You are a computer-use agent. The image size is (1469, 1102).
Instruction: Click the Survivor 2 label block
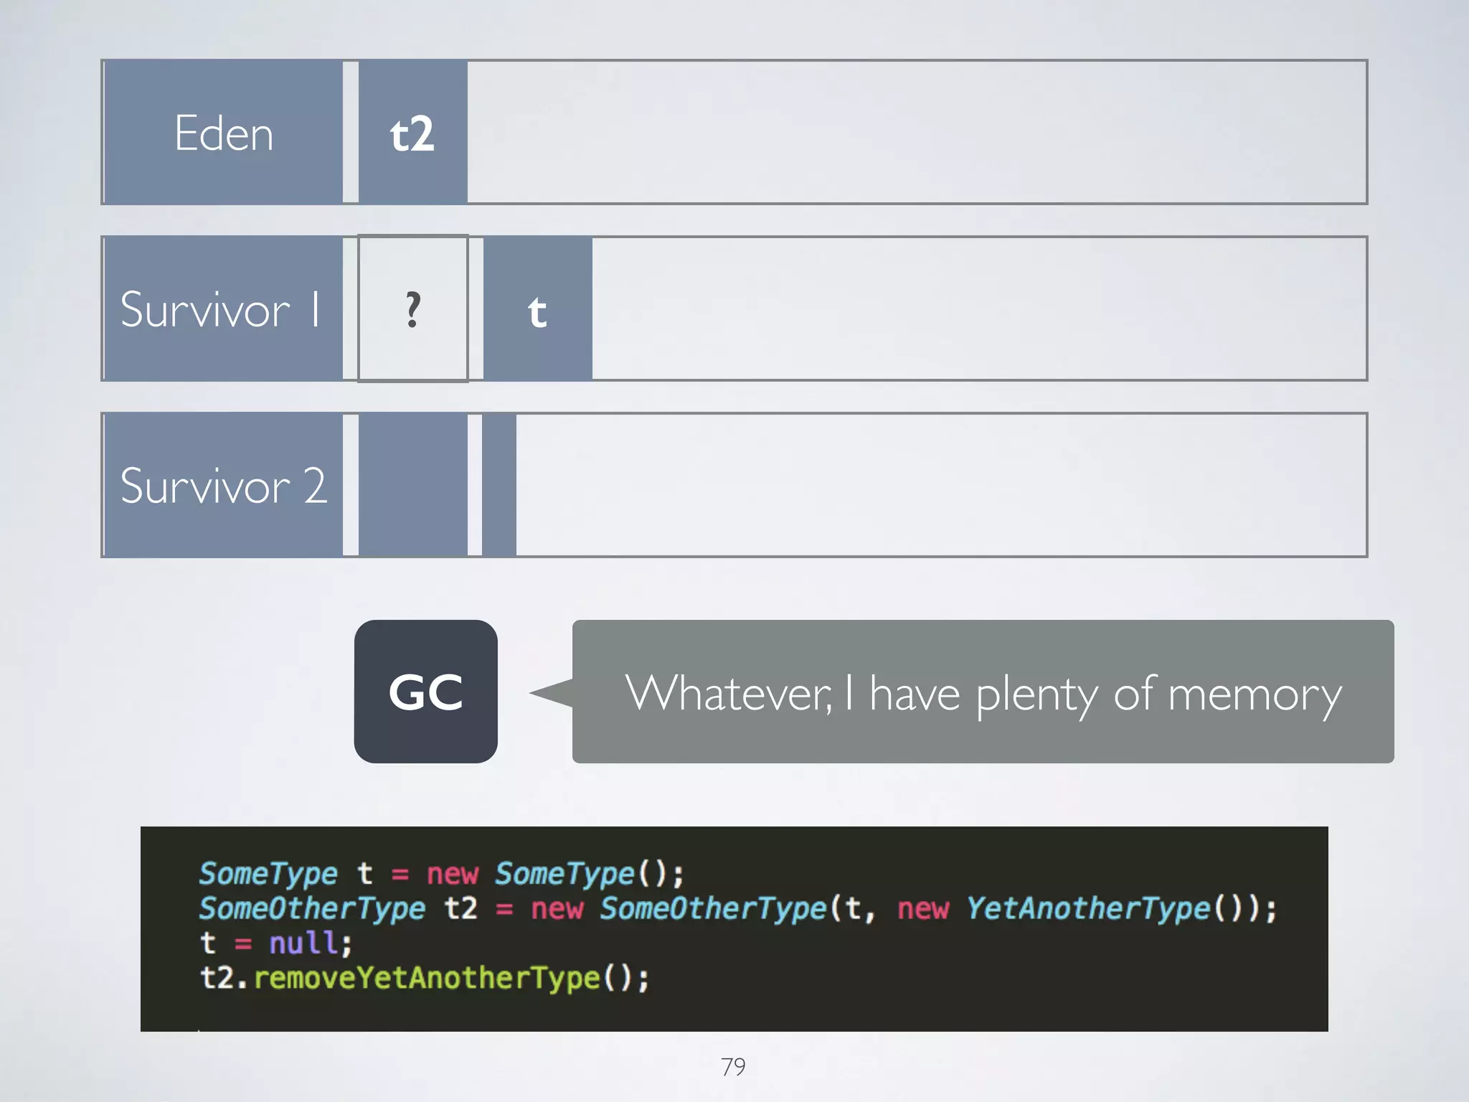[x=223, y=485]
